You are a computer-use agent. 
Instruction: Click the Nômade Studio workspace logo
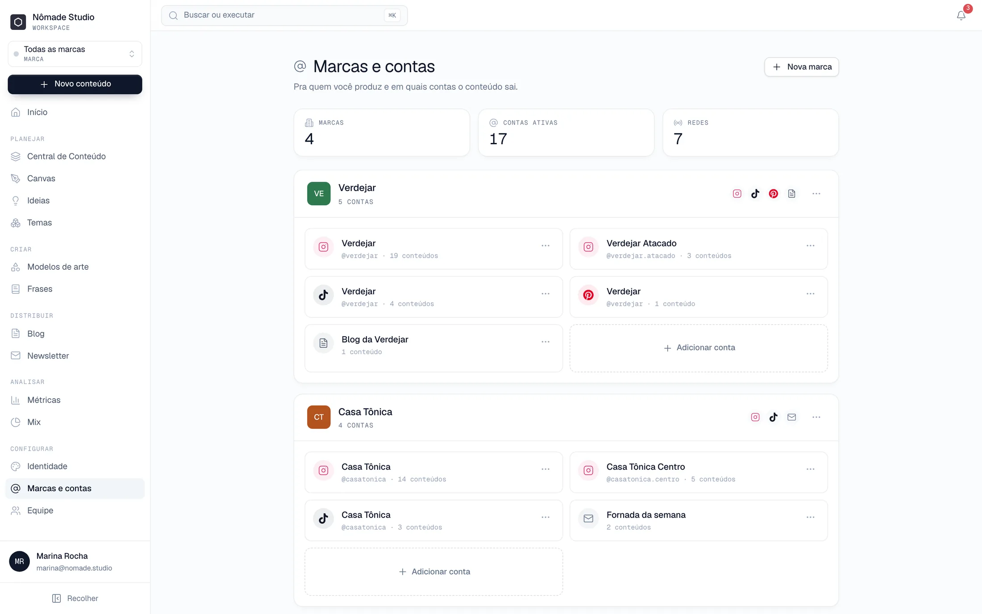[18, 22]
